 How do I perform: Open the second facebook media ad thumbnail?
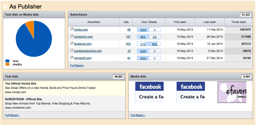click(191, 92)
